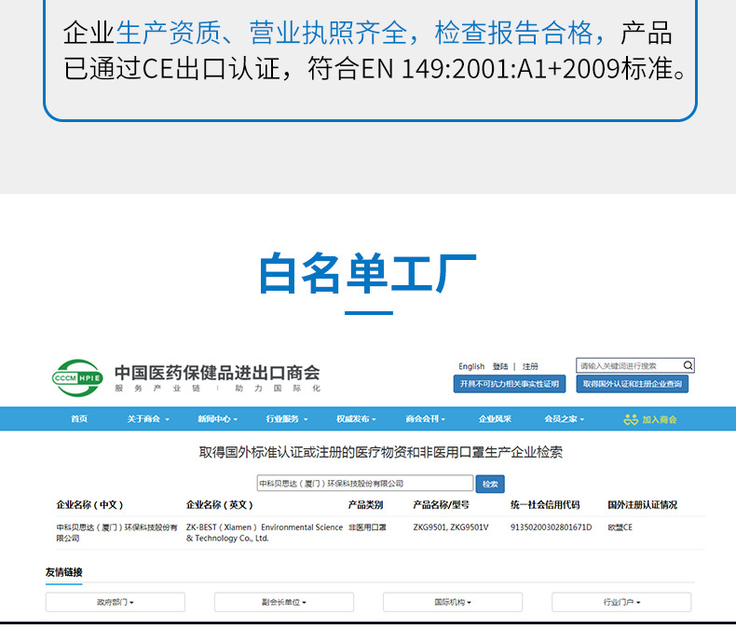Expand the 新闻中心 menu

(217, 418)
